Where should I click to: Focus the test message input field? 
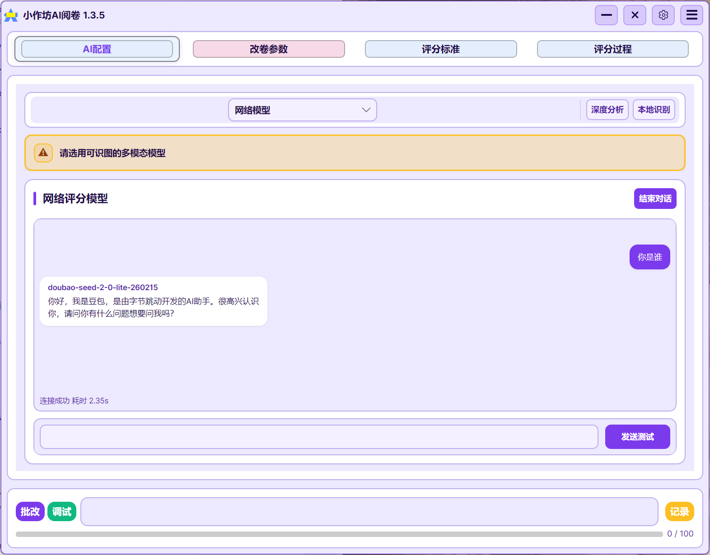click(x=319, y=437)
